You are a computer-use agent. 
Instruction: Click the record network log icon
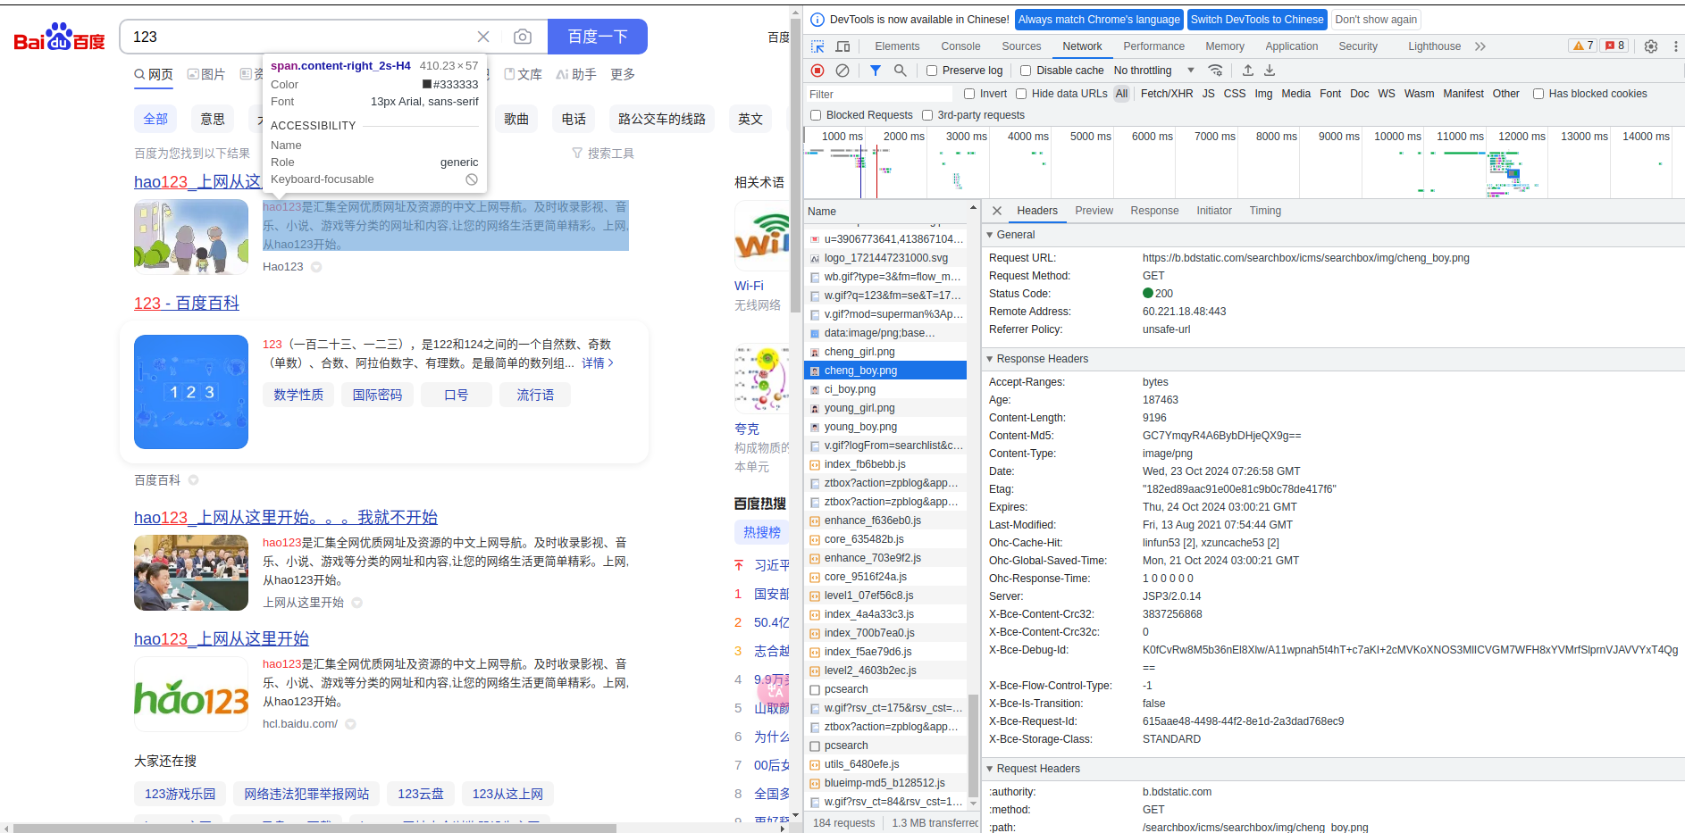click(817, 71)
